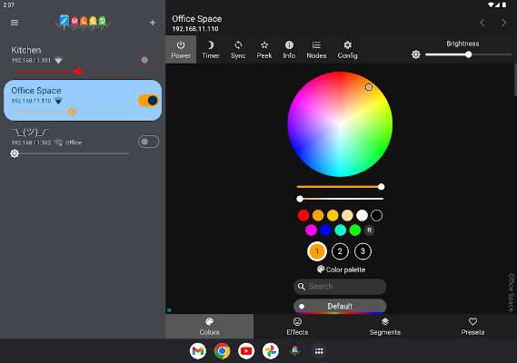Viewport: 517px width, 363px height.
Task: Select color slot 2
Action: [x=340, y=251]
